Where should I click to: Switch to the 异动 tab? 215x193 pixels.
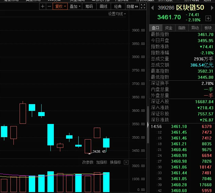pyautogui.click(x=195, y=28)
